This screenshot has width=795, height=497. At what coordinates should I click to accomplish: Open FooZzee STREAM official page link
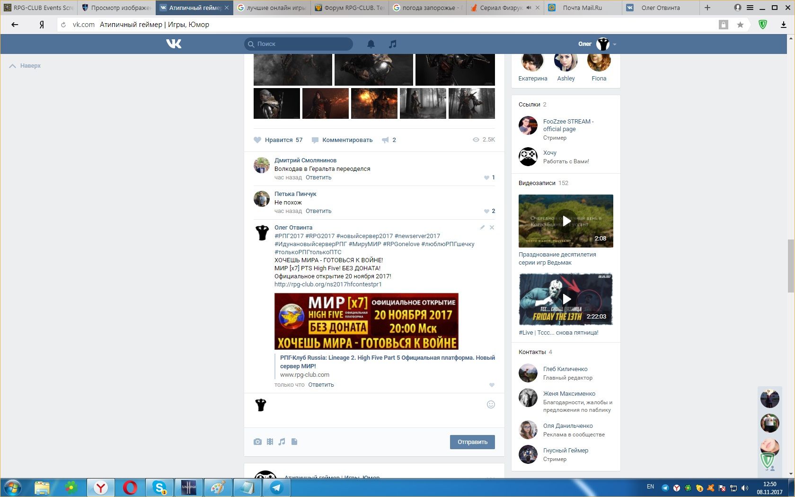568,125
